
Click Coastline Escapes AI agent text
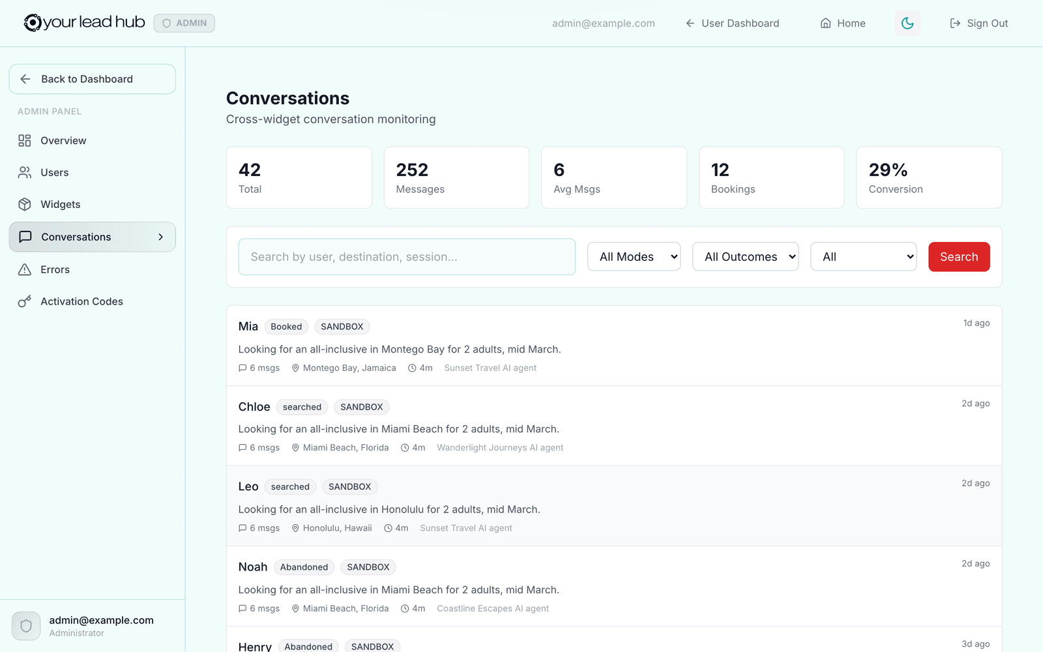click(x=493, y=609)
